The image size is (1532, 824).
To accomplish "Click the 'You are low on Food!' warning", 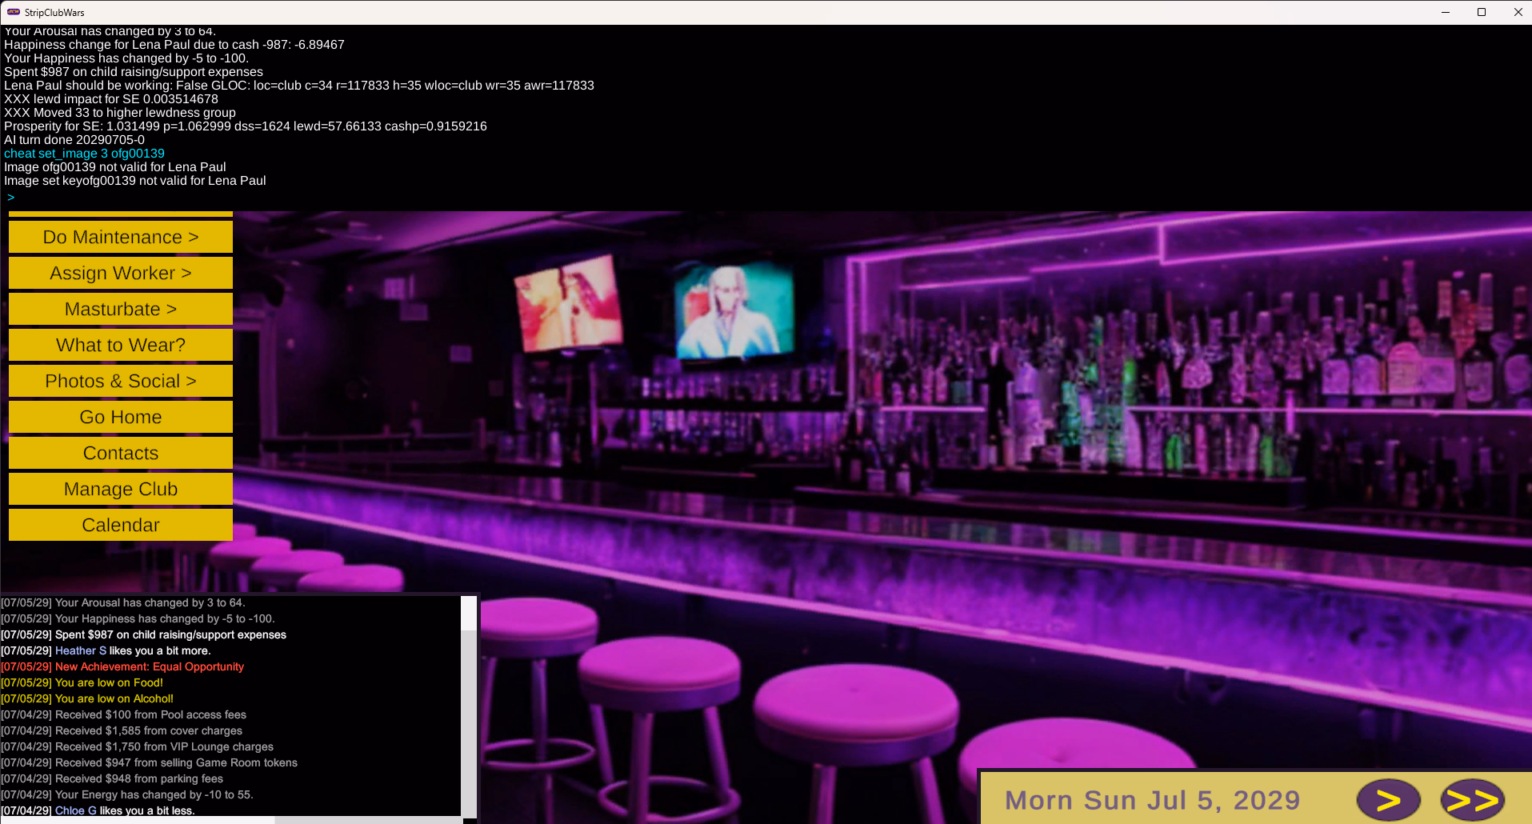I will 82,682.
